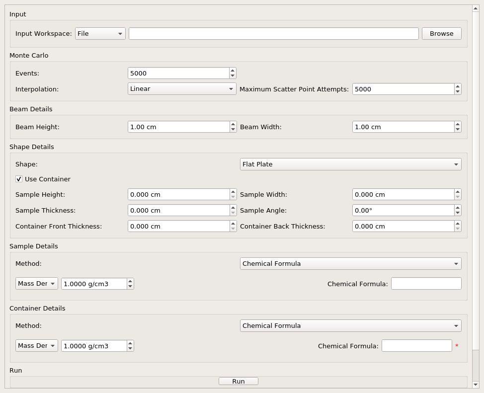Image resolution: width=484 pixels, height=393 pixels.
Task: Click into the Events value field
Action: 178,73
